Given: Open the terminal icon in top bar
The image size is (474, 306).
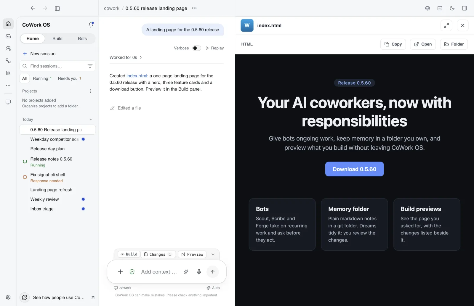Looking at the screenshot, I should click(x=440, y=8).
